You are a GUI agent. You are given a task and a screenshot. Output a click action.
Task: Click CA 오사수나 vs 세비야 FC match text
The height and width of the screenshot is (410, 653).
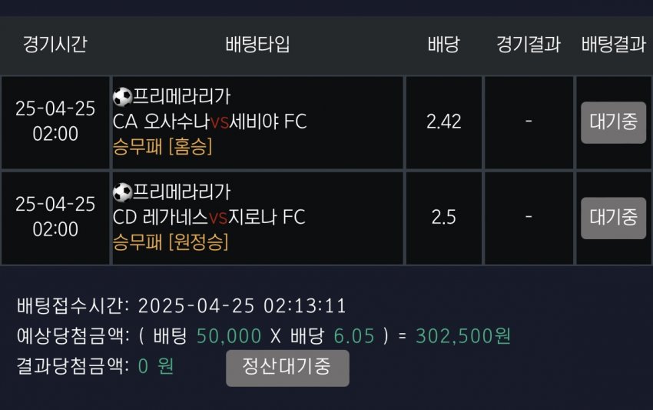(x=210, y=122)
